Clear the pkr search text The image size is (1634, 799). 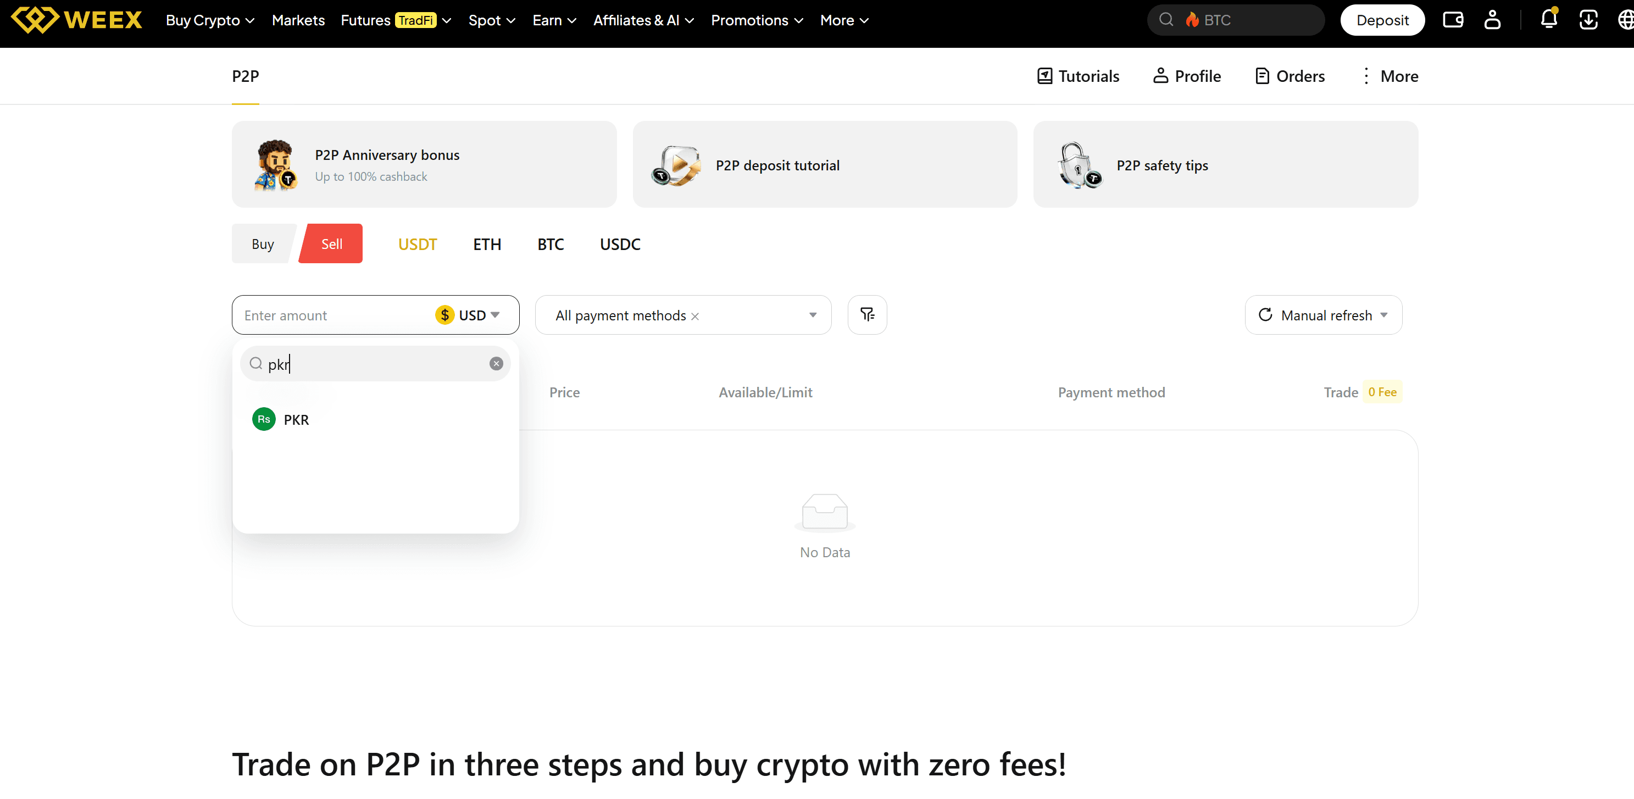coord(496,364)
